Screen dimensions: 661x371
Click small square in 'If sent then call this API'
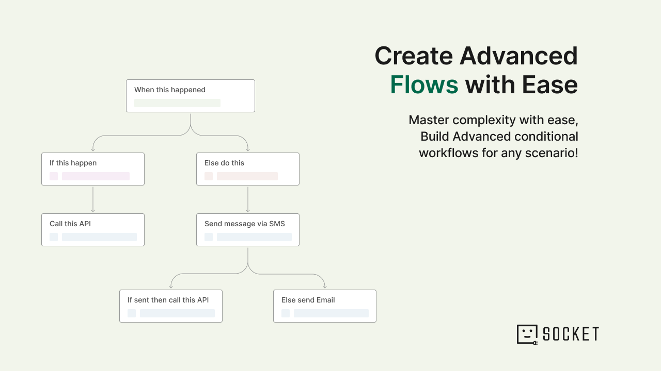pos(132,313)
